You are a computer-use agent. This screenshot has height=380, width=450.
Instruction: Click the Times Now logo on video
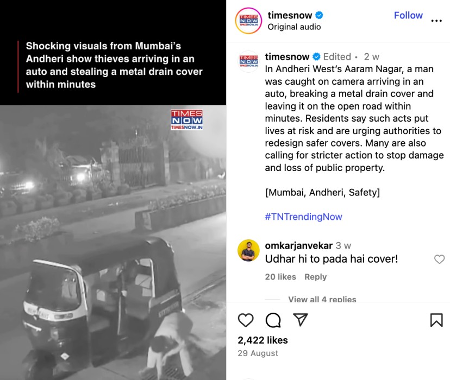(x=187, y=119)
